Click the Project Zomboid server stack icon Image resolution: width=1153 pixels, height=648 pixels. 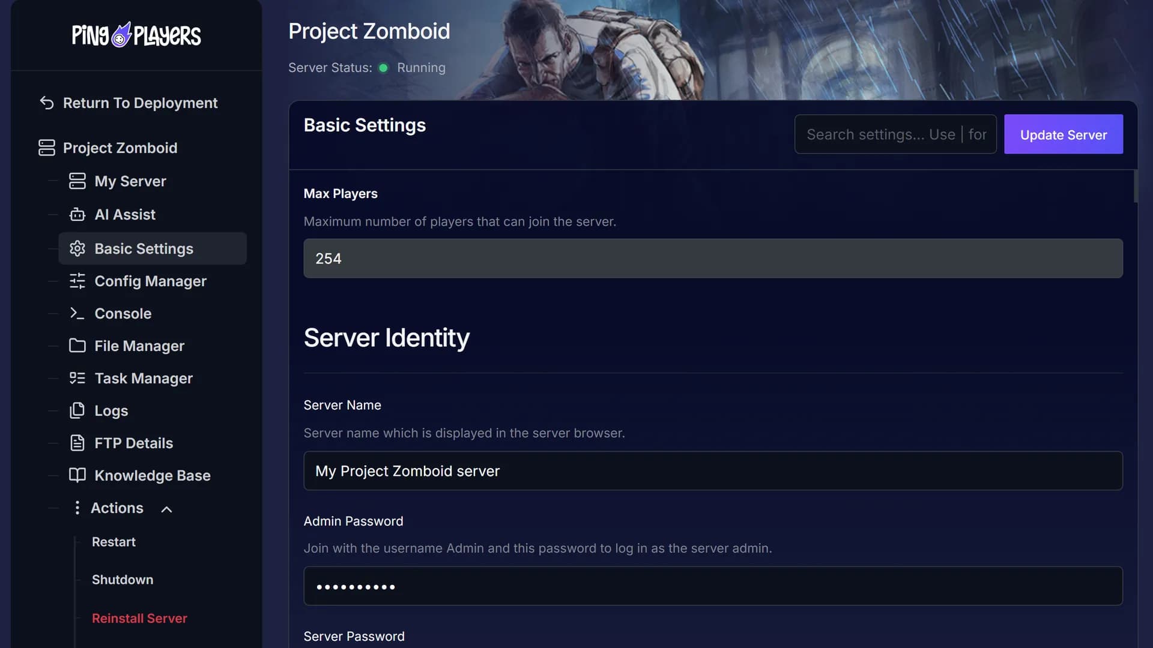(x=47, y=148)
